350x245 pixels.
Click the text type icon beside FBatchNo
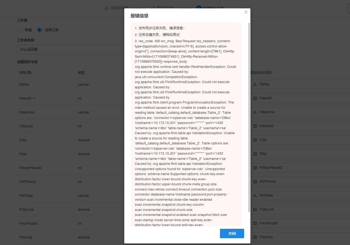(255, 112)
